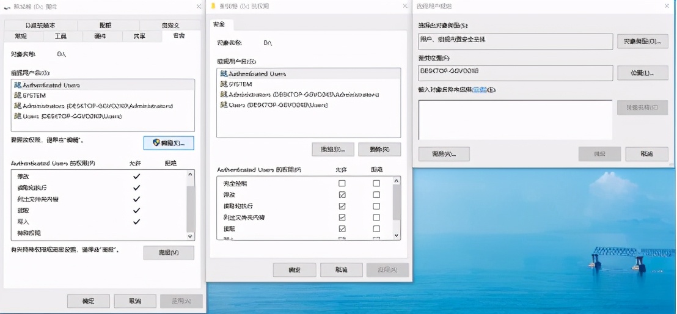Select SYSTEM group icon in Permissions window list
The height and width of the screenshot is (314, 677).
click(x=224, y=84)
